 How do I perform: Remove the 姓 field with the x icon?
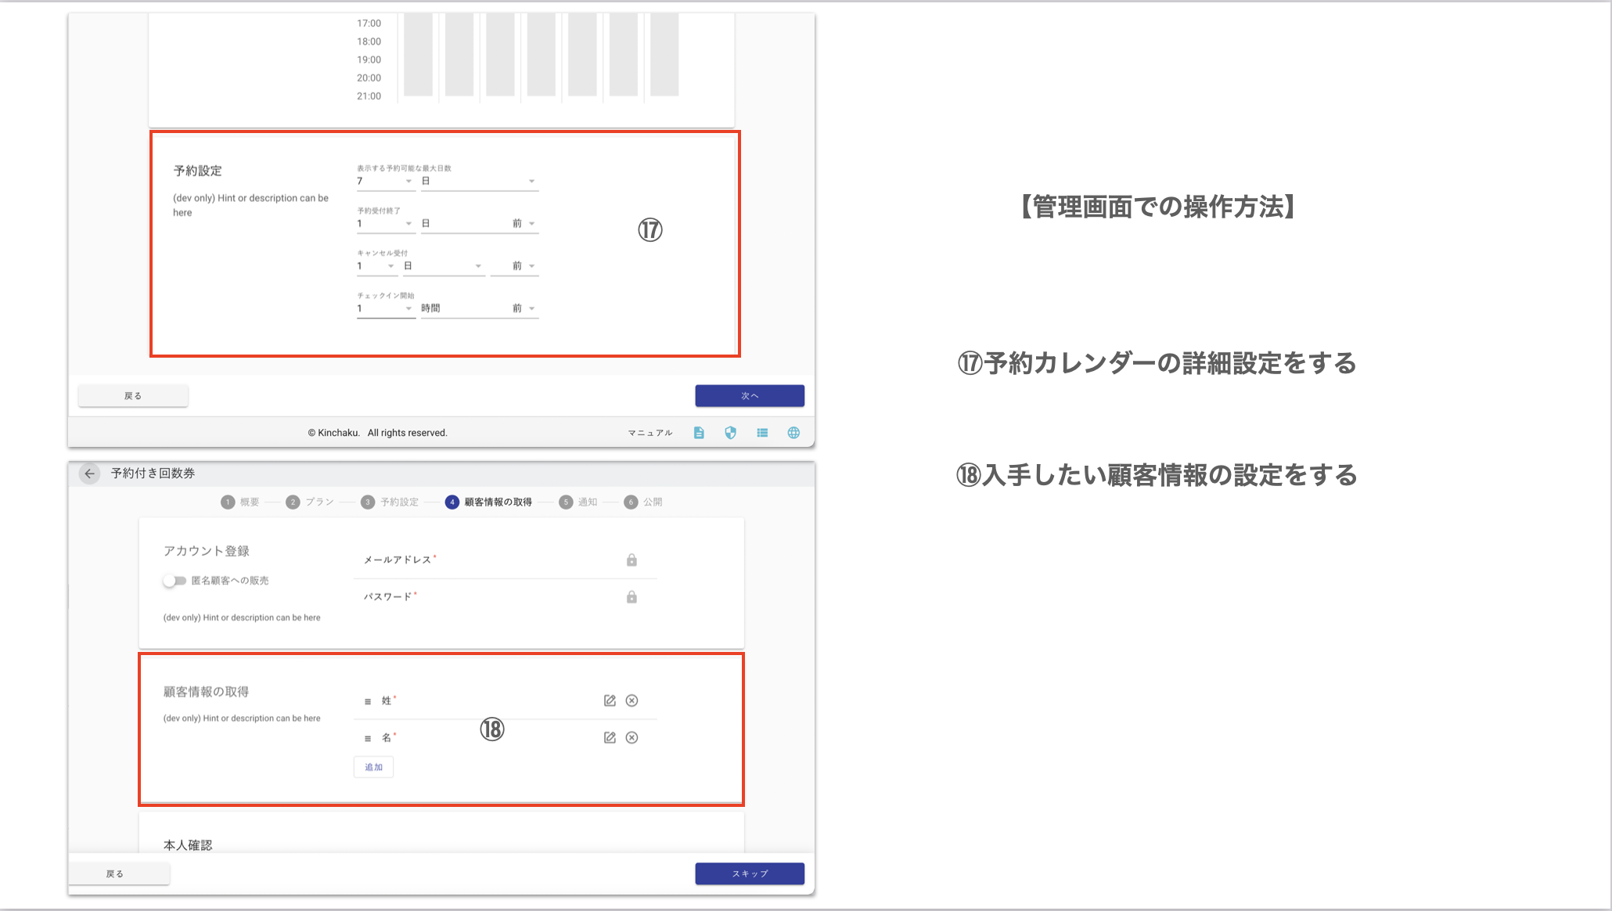[x=631, y=700]
